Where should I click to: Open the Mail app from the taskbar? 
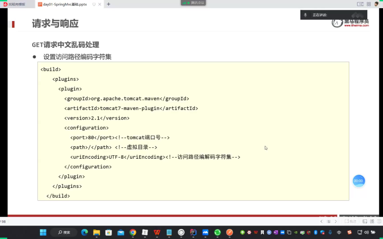(x=121, y=232)
